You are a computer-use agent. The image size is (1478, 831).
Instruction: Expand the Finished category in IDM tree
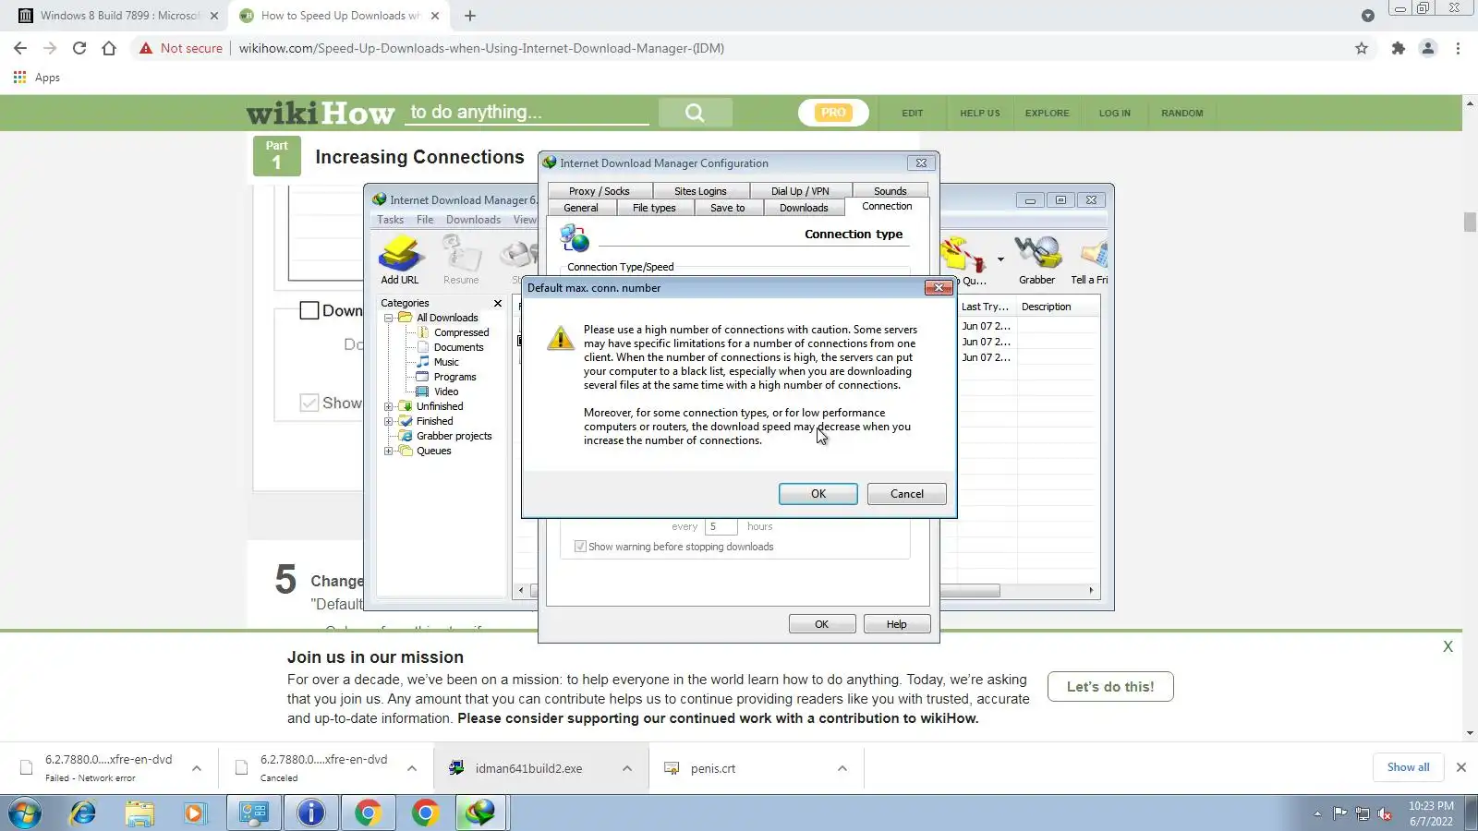(x=389, y=421)
